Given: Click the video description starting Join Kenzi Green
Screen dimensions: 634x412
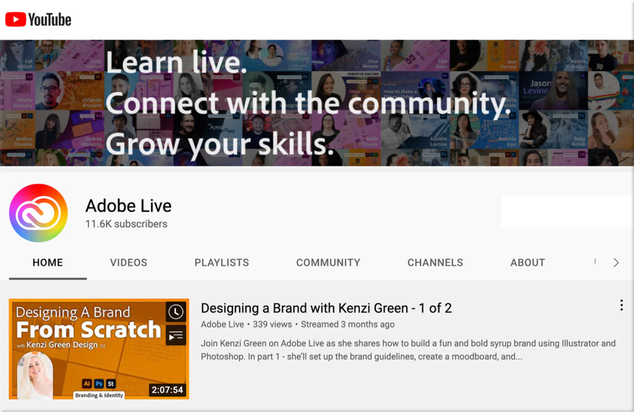Looking at the screenshot, I should pos(409,350).
